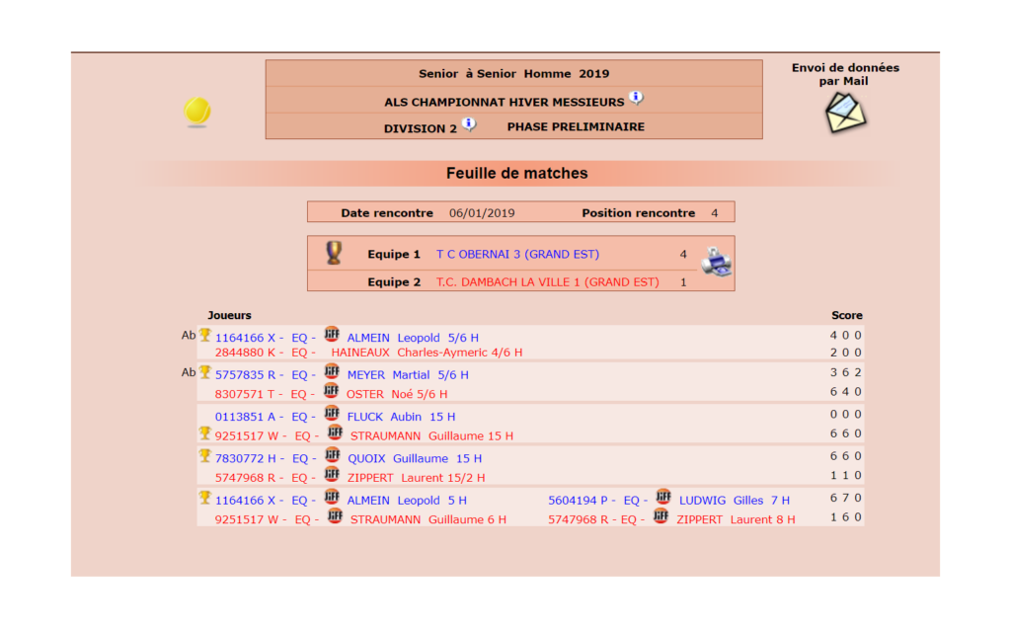Screen dimensions: 1011x629
Task: Click the Joueurs column header
Action: (x=229, y=315)
